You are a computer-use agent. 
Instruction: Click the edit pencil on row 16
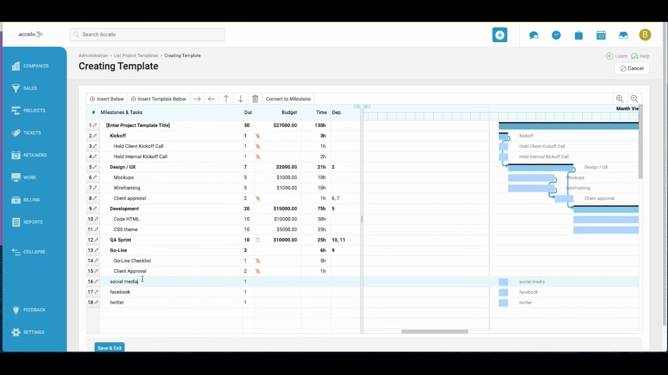pos(96,282)
